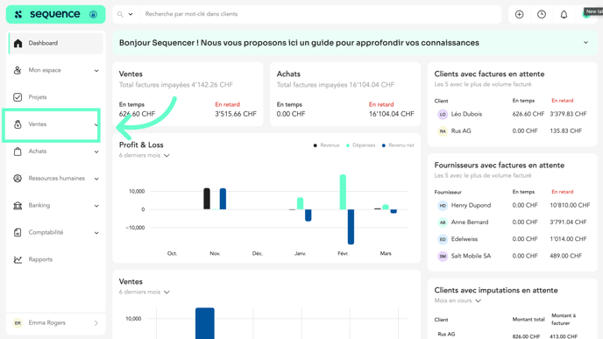The image size is (603, 339).
Task: Open the Mois en cours dropdown
Action: coord(458,300)
